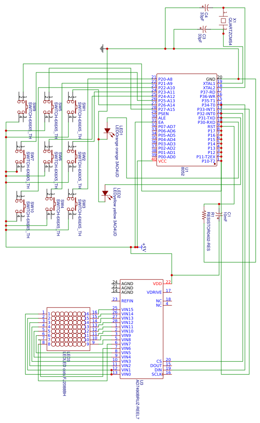Click the P27-A15 pin label
Image resolution: width=260 pixels, height=423 pixels.
[x=167, y=110]
